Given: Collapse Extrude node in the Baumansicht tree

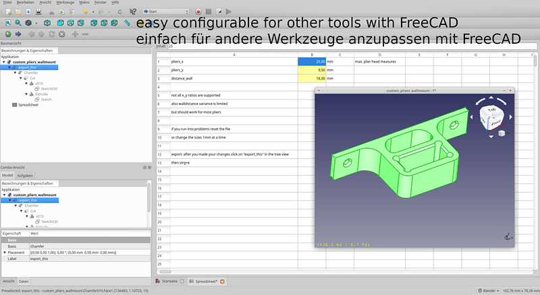Looking at the screenshot, I should 26,94.
